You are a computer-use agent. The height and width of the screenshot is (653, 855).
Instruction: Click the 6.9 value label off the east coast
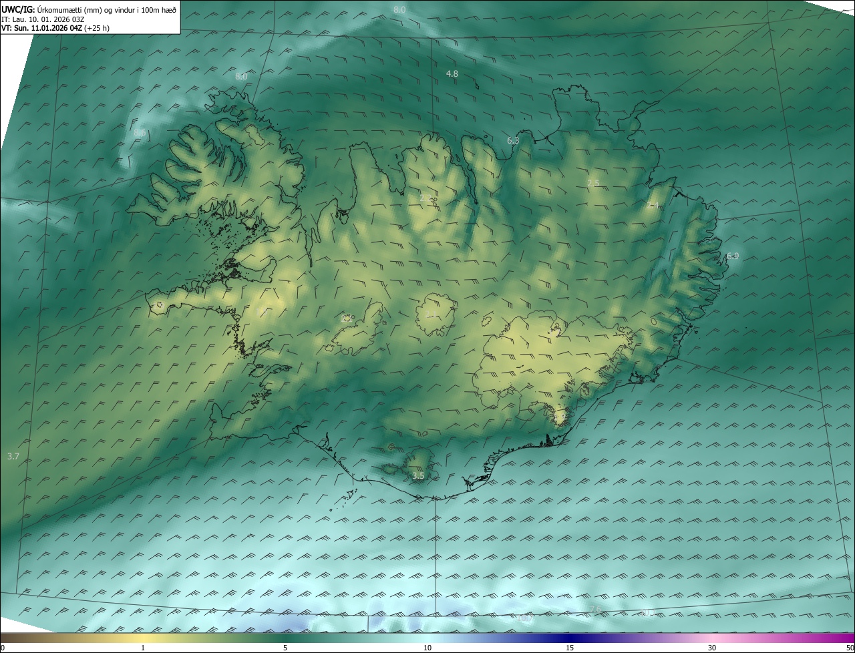pos(733,256)
